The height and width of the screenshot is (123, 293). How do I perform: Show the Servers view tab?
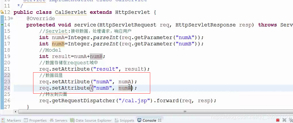coord(58,120)
